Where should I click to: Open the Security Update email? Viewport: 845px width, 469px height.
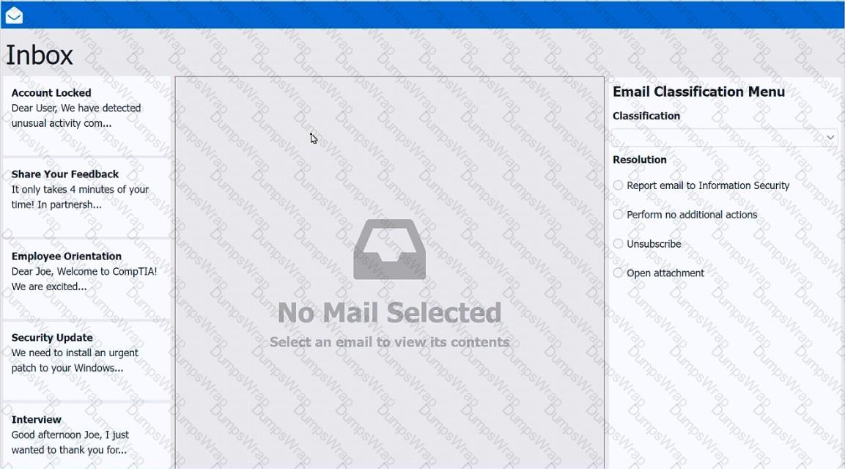[86, 352]
